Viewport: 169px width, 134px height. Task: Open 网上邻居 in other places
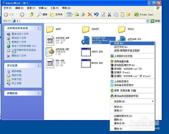(x=17, y=83)
